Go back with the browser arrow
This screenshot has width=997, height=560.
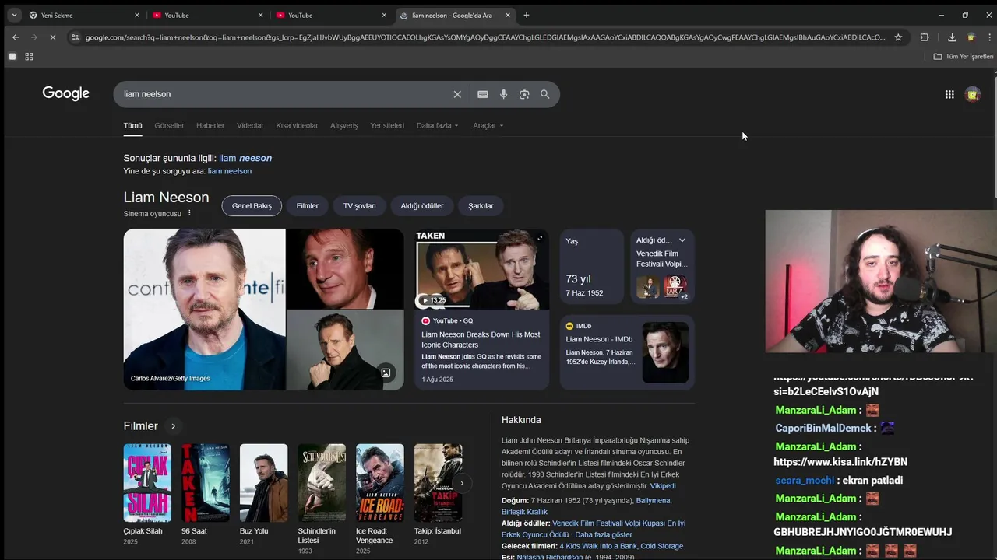15,37
